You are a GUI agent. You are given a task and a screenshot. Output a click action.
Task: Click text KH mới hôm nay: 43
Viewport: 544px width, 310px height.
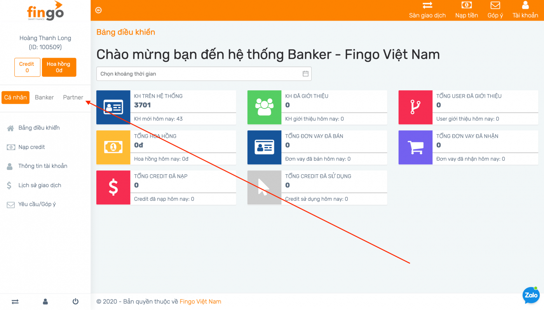(x=158, y=119)
